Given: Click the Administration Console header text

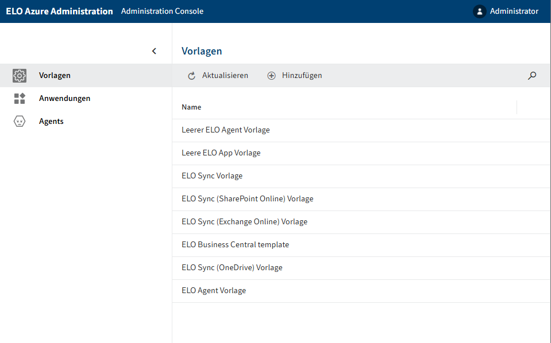Looking at the screenshot, I should (x=163, y=11).
